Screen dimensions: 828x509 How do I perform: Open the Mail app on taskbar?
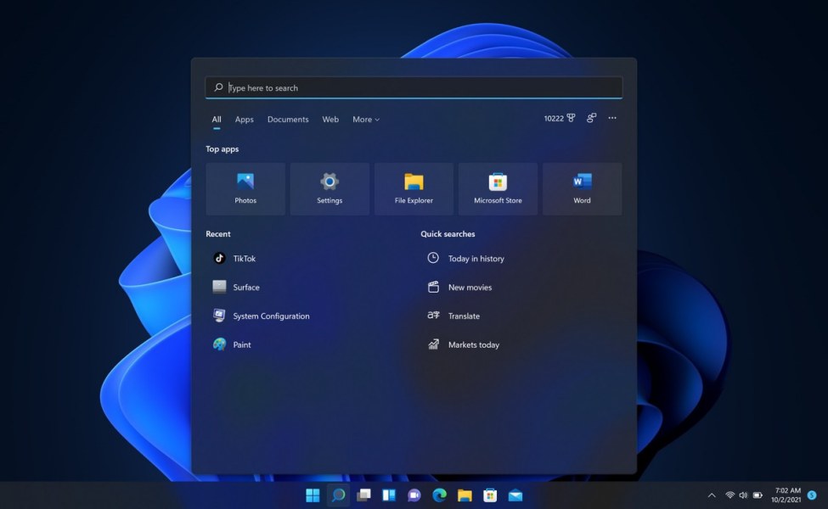coord(515,495)
